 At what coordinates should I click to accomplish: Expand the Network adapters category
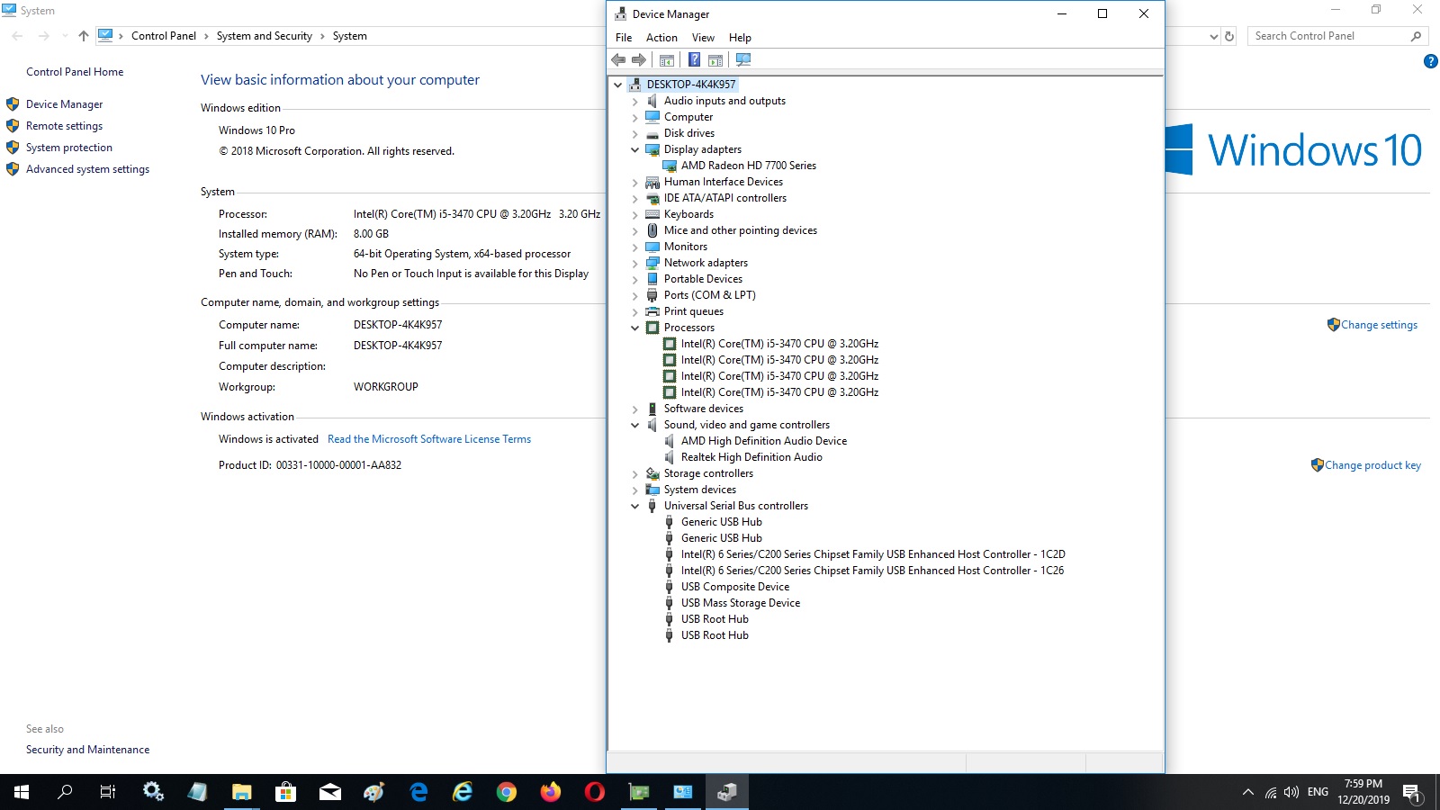[x=634, y=263]
